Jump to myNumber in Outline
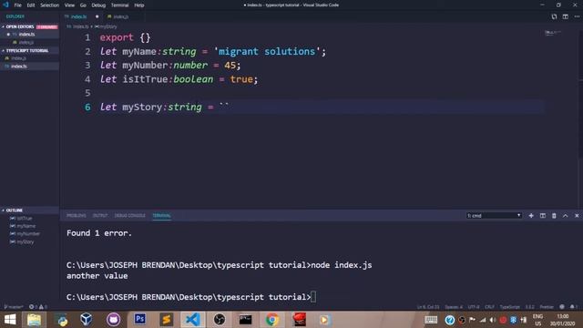This screenshot has width=583, height=328. (x=28, y=234)
